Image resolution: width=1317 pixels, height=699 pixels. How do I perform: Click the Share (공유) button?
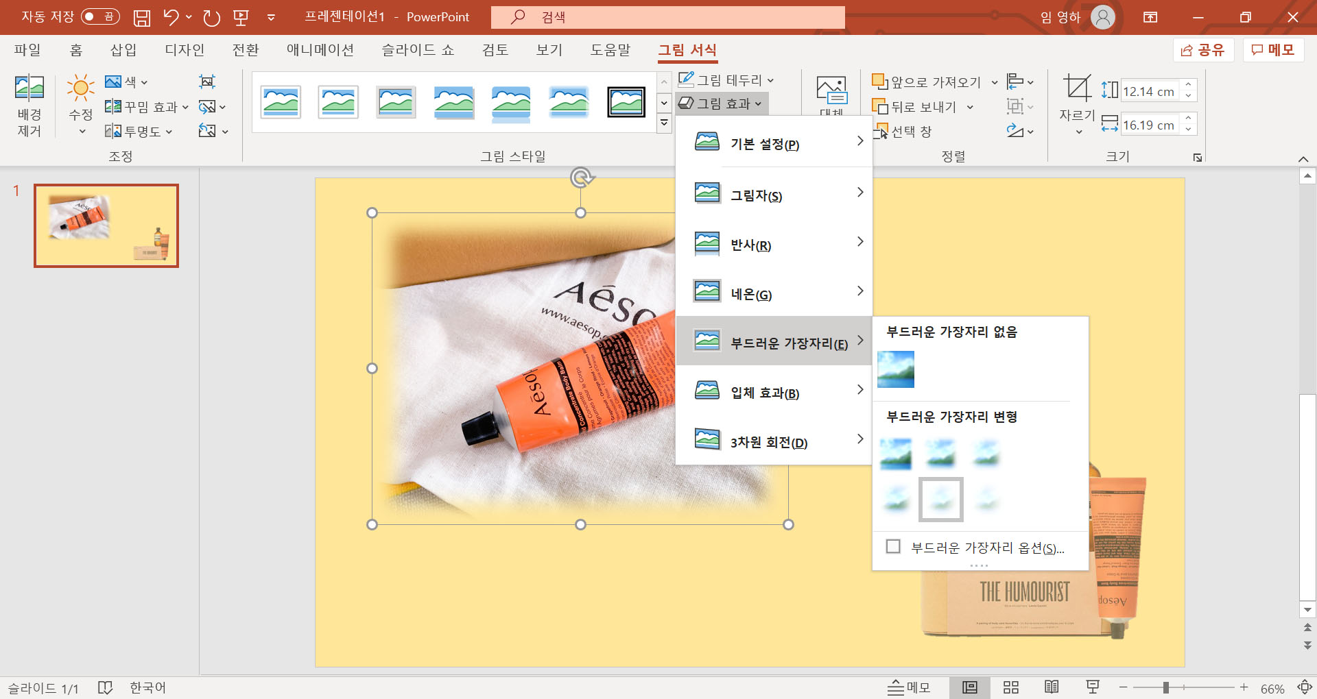pyautogui.click(x=1203, y=50)
